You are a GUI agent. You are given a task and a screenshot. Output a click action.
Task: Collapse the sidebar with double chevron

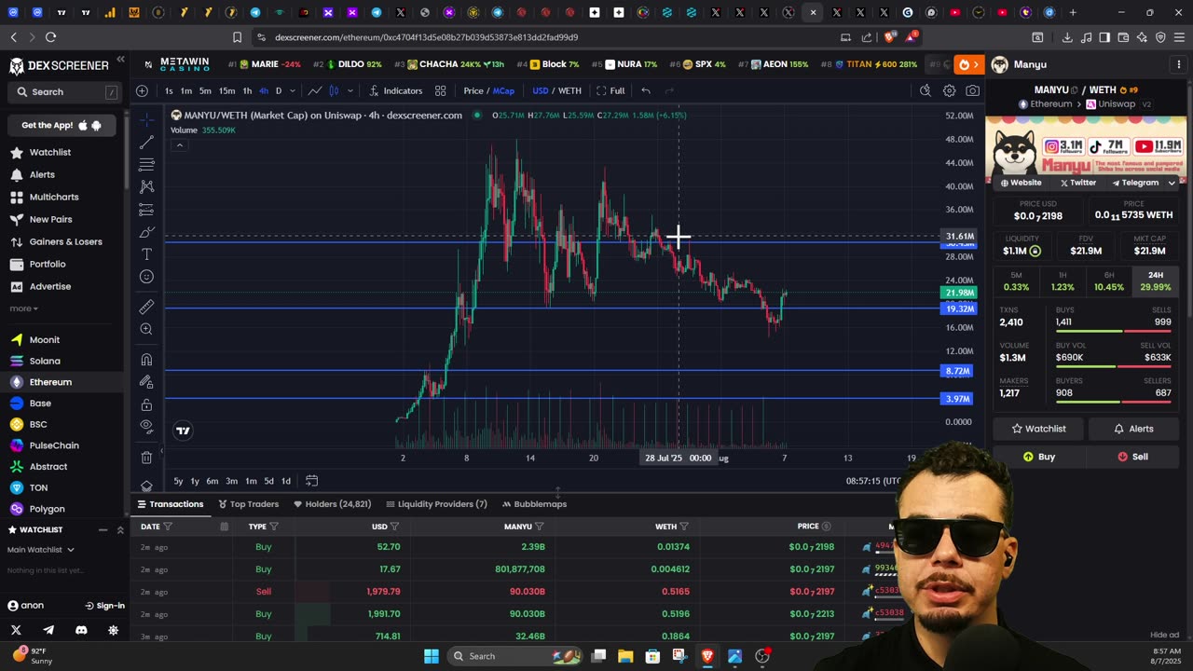pyautogui.click(x=120, y=60)
